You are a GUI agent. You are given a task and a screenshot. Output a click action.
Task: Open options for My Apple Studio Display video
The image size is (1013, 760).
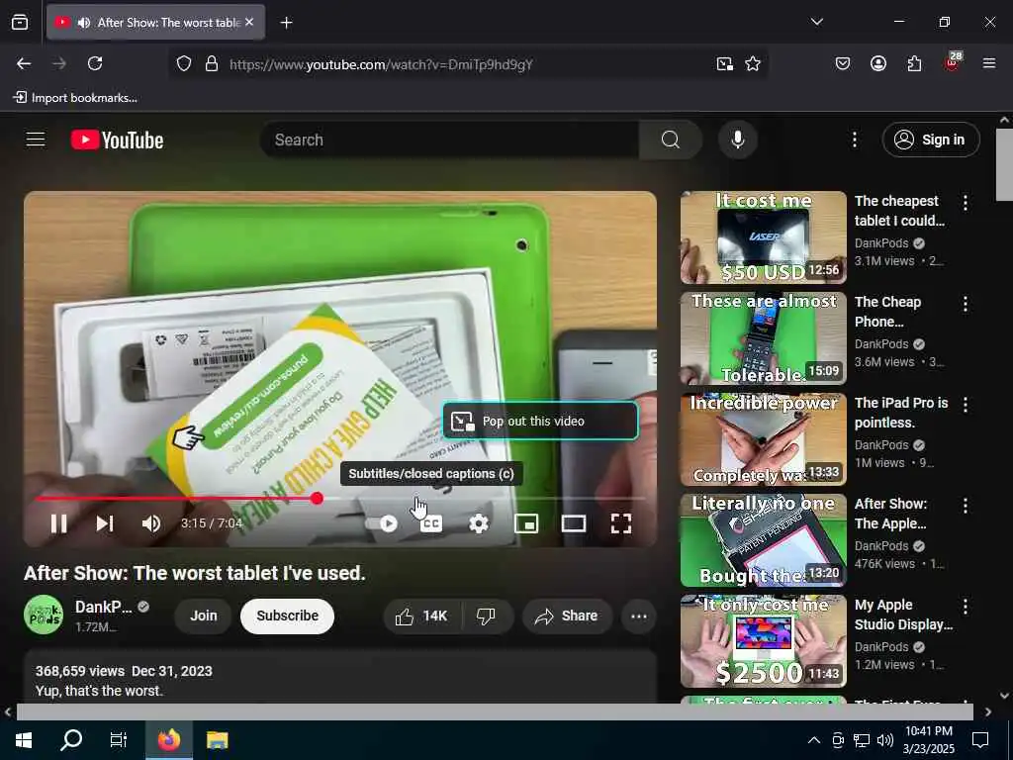[x=966, y=606]
